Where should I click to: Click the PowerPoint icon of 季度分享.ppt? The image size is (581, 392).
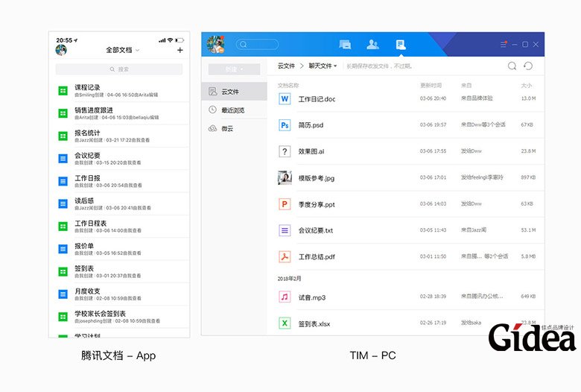tap(285, 204)
